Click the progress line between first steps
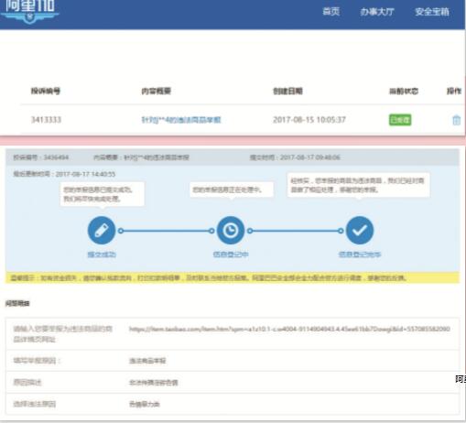 167,231
